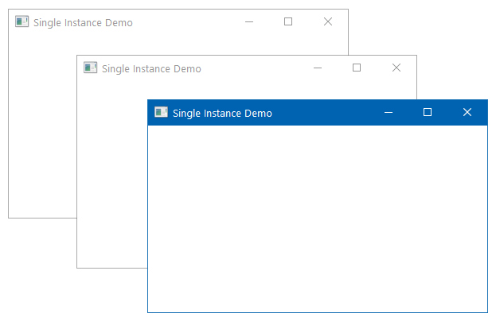Close the rearmost Single Instance Demo window
The width and height of the screenshot is (496, 321).
[x=328, y=21]
